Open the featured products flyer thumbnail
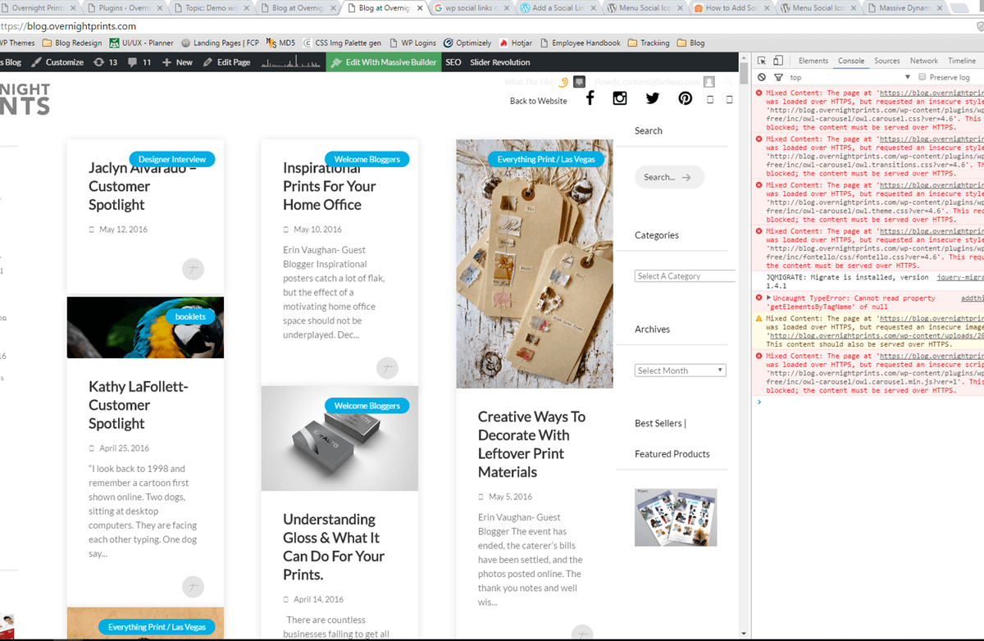The height and width of the screenshot is (641, 984). point(676,517)
